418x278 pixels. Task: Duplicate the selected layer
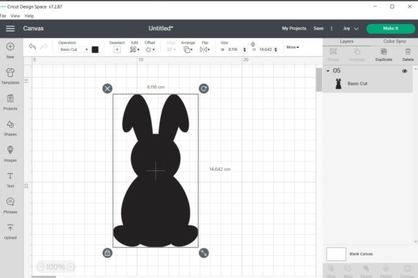[383, 55]
